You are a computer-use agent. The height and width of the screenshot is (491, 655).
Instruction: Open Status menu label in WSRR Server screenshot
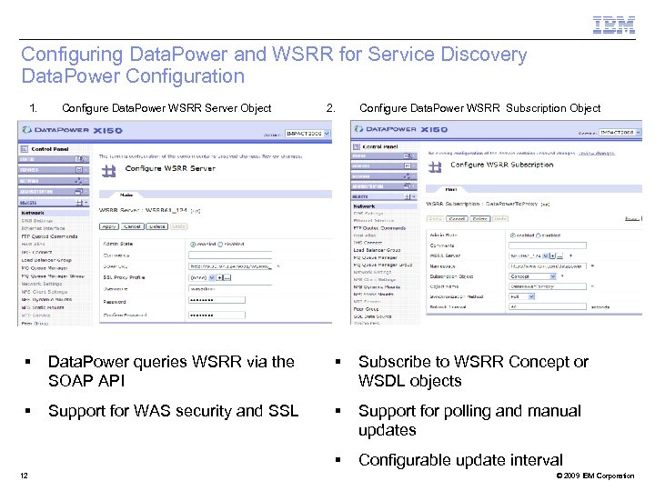[27, 159]
